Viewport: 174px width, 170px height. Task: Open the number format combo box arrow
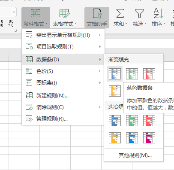tap(14, 12)
